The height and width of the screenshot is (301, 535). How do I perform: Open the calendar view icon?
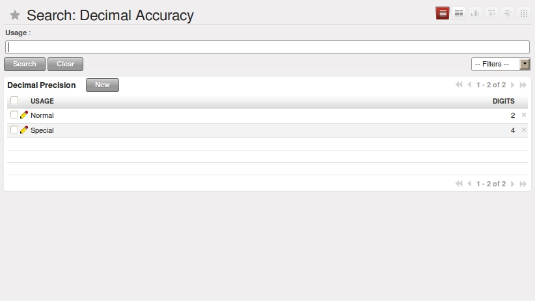[x=491, y=13]
